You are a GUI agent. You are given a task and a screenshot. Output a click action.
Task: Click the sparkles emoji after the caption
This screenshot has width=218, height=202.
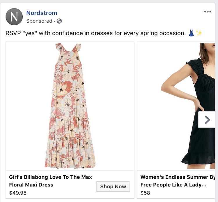point(199,33)
